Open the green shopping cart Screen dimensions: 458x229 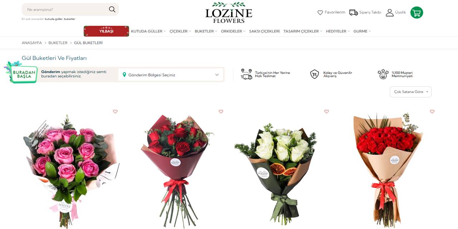point(416,13)
